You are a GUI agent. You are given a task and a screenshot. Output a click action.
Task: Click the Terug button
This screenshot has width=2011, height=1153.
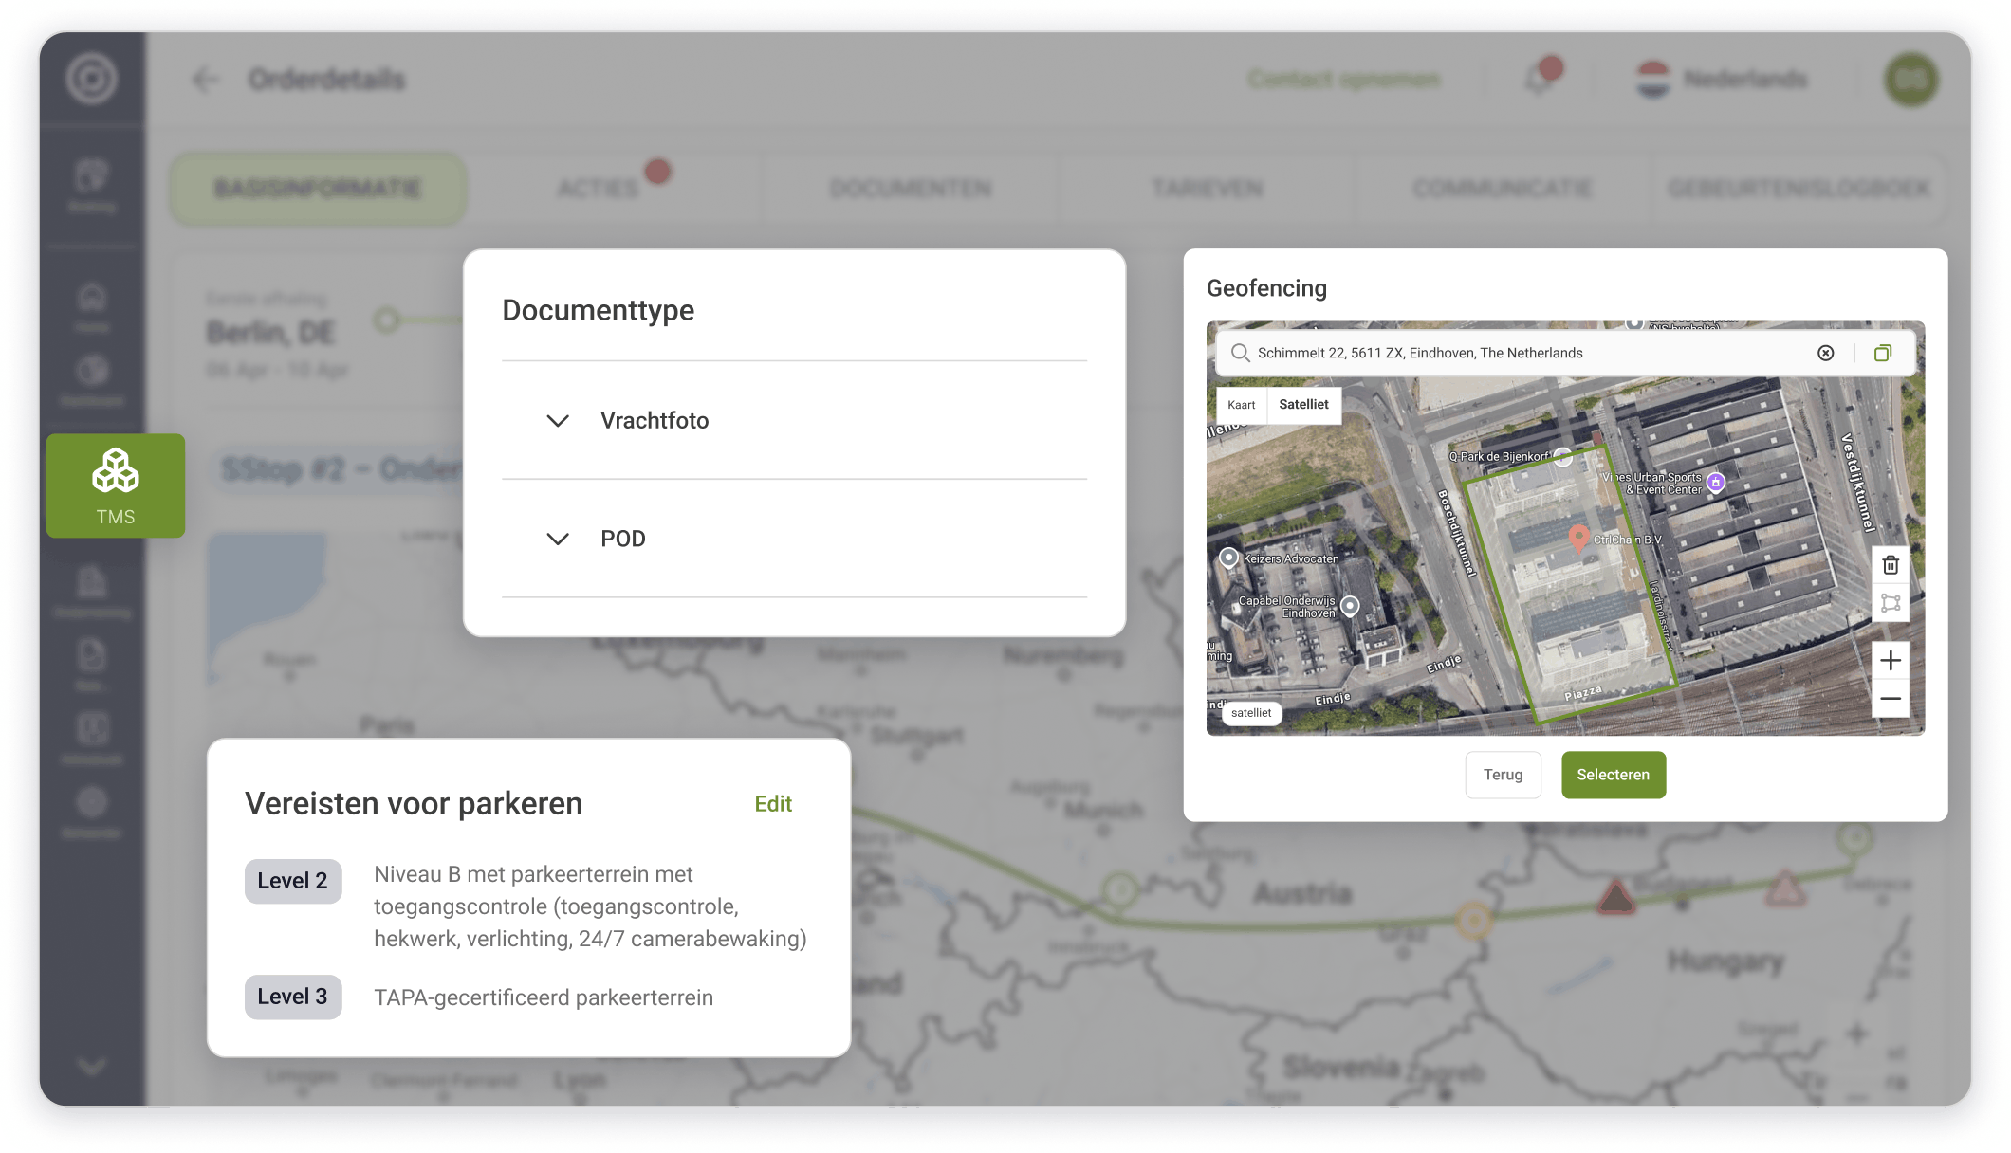pyautogui.click(x=1503, y=775)
